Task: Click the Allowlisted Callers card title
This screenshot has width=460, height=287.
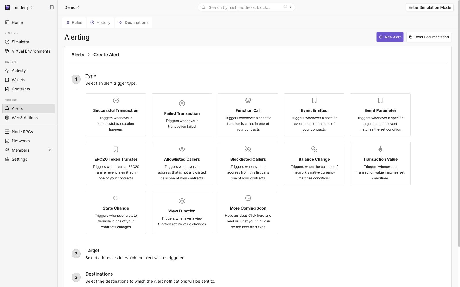Action: pos(182,159)
